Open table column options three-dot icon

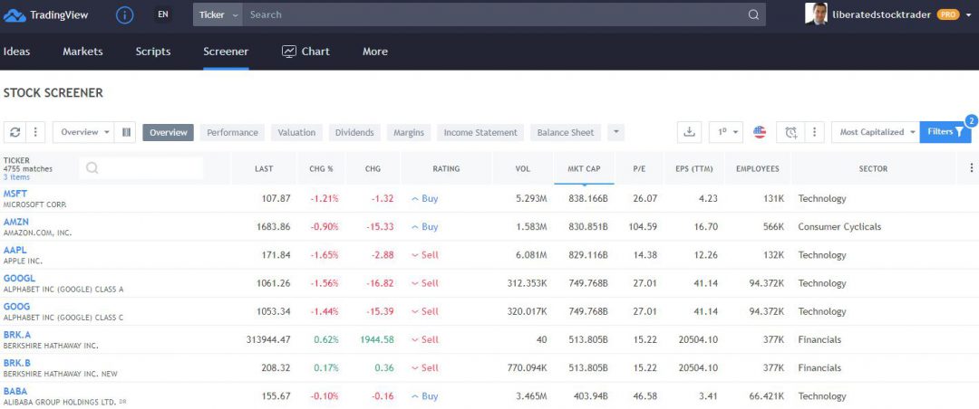click(971, 167)
